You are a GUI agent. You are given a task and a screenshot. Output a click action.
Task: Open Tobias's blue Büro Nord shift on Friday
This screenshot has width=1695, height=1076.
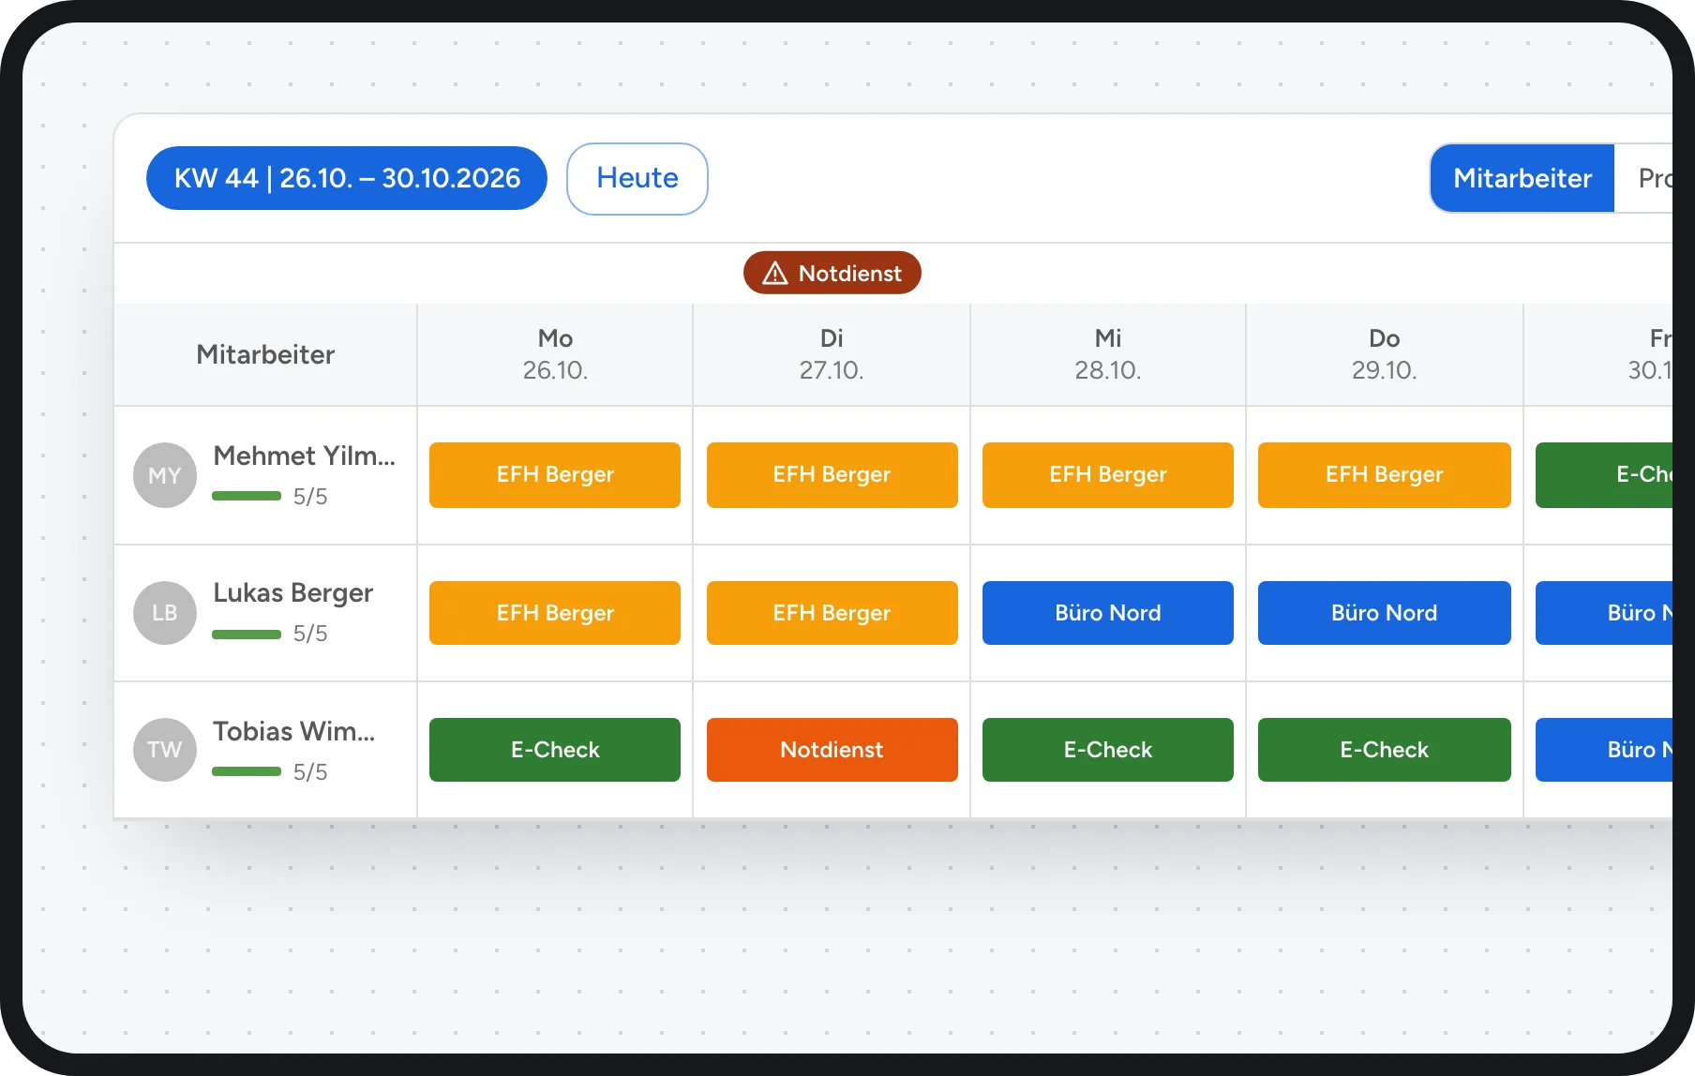point(1605,750)
